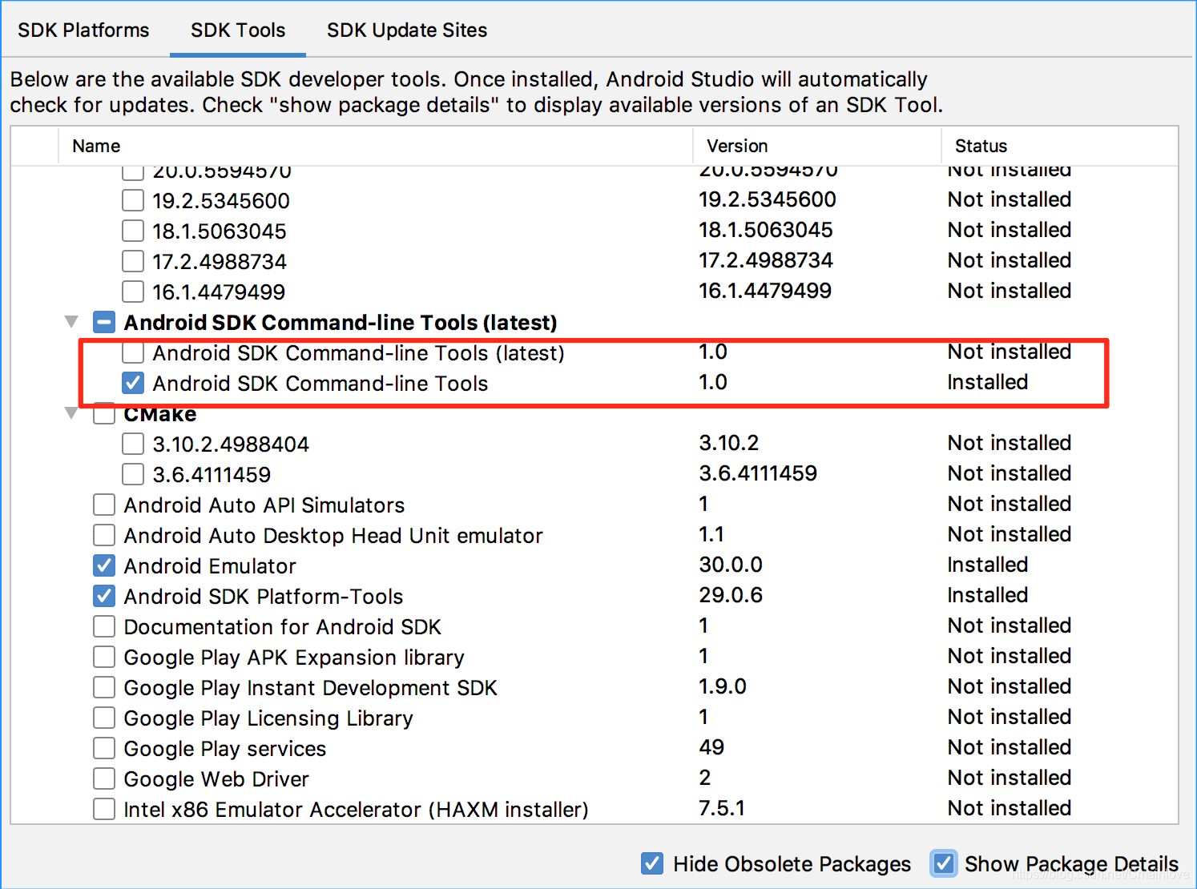Uncheck Android SDK Platform-Tools checkbox
Image resolution: width=1197 pixels, height=889 pixels.
point(104,596)
